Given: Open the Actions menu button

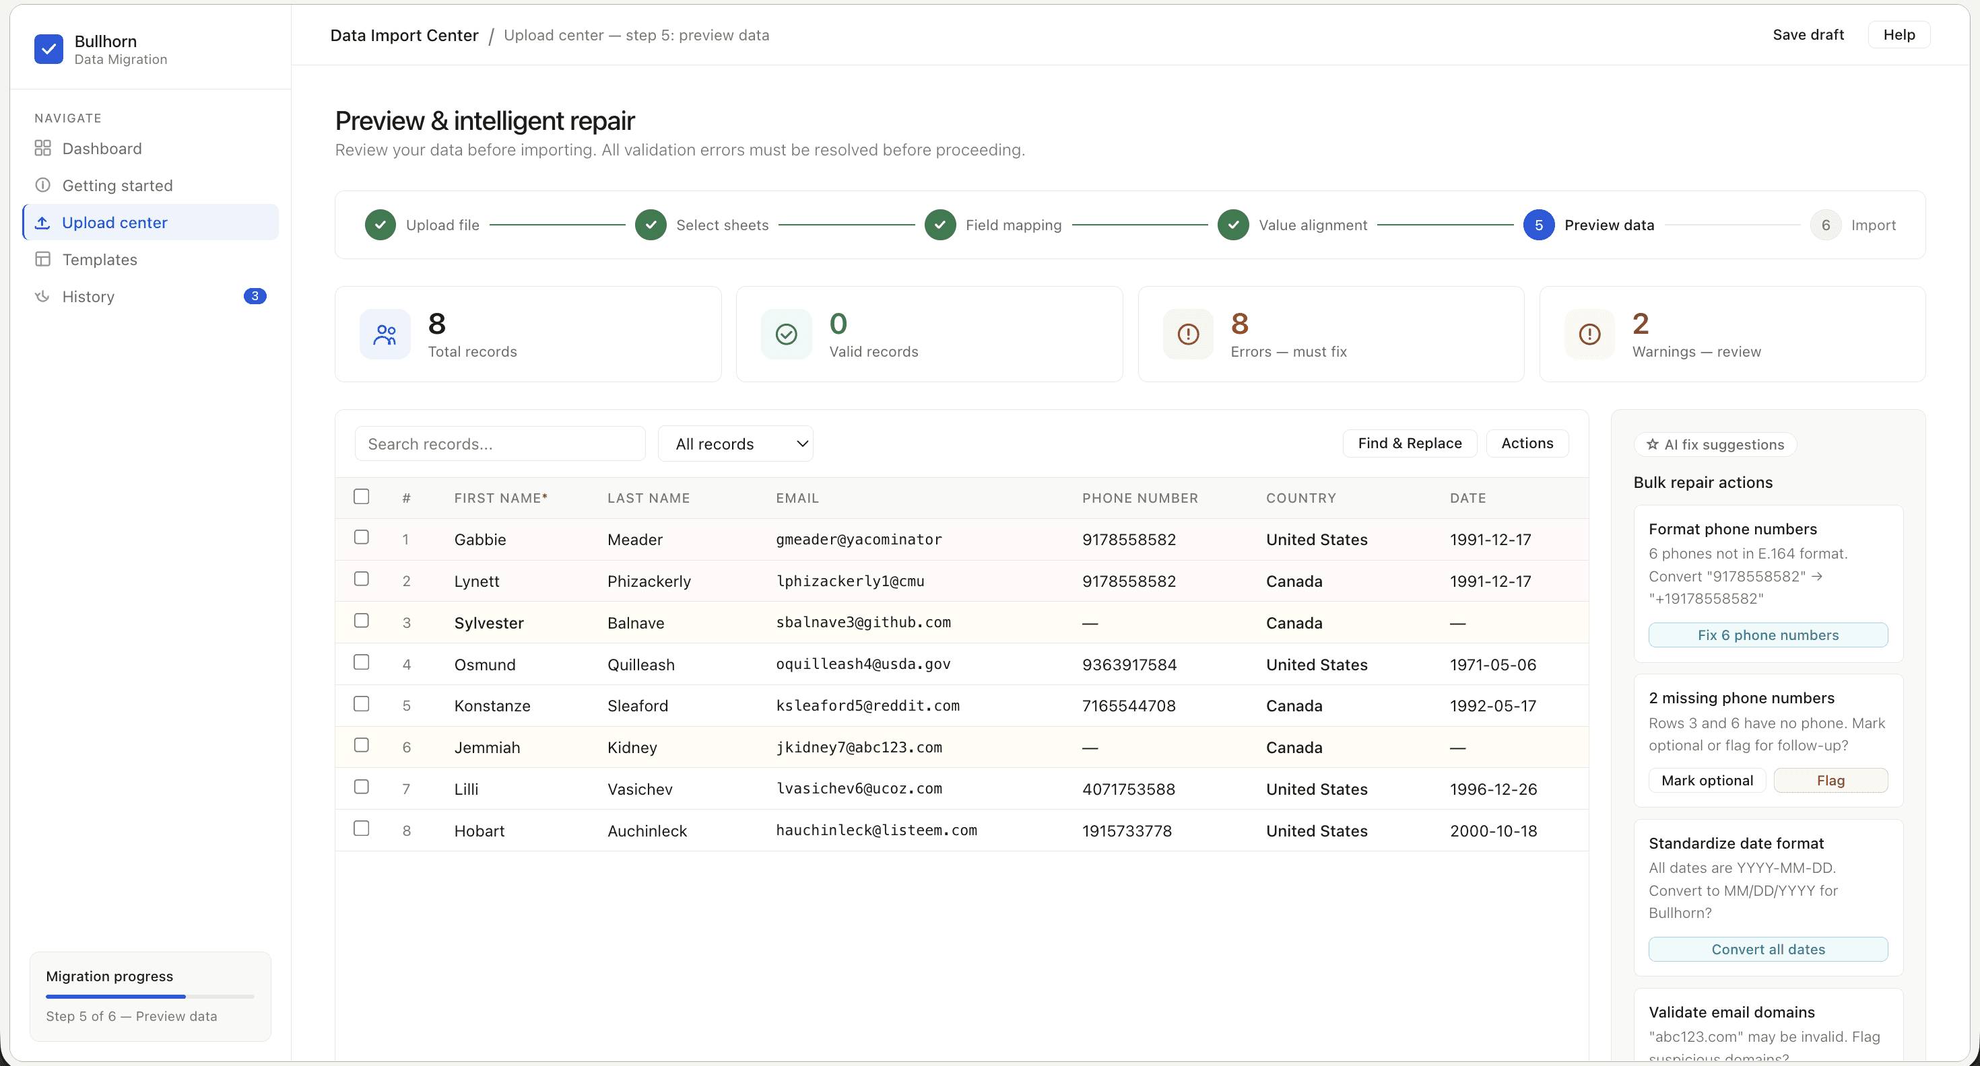Looking at the screenshot, I should click(1527, 443).
